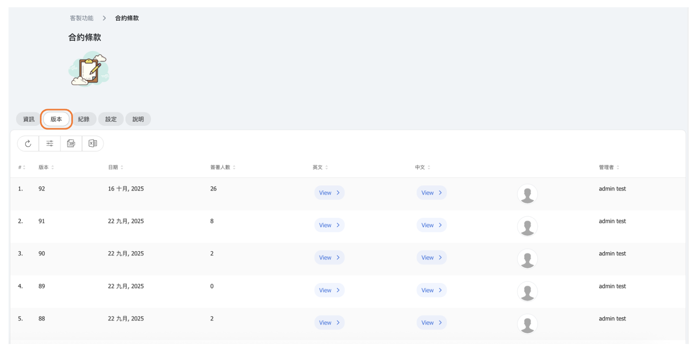Click the refresh icon in the toolbar

pos(28,143)
